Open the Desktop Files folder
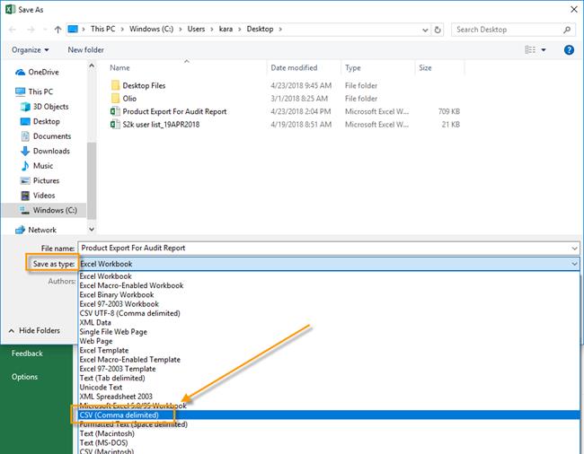This screenshot has width=584, height=454. [144, 85]
